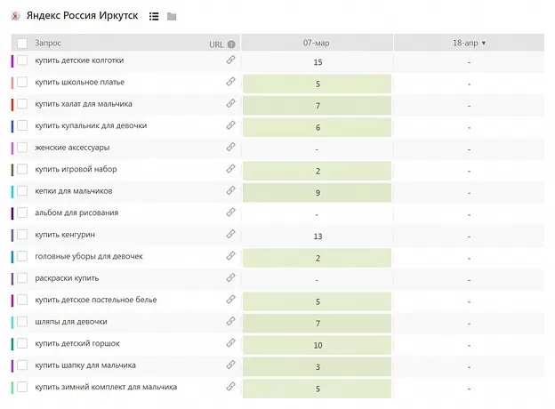Sort by the 18-апр column arrow

[x=484, y=43]
